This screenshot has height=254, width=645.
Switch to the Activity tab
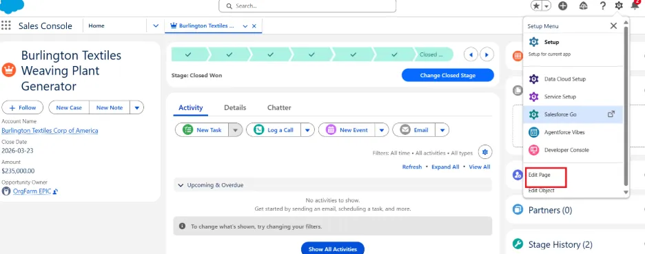click(x=190, y=107)
